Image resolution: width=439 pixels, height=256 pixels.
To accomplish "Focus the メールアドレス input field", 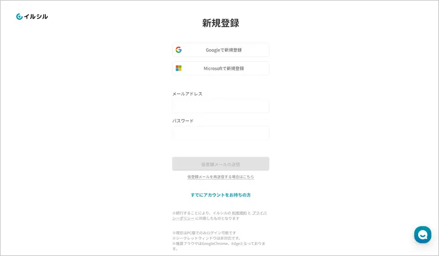I will point(221,106).
